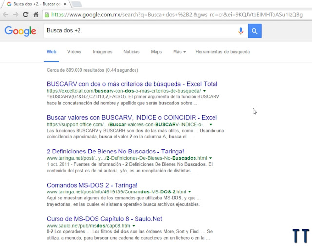This screenshot has height=248, width=312.
Task: Select the Web results tab
Action: pyautogui.click(x=51, y=52)
